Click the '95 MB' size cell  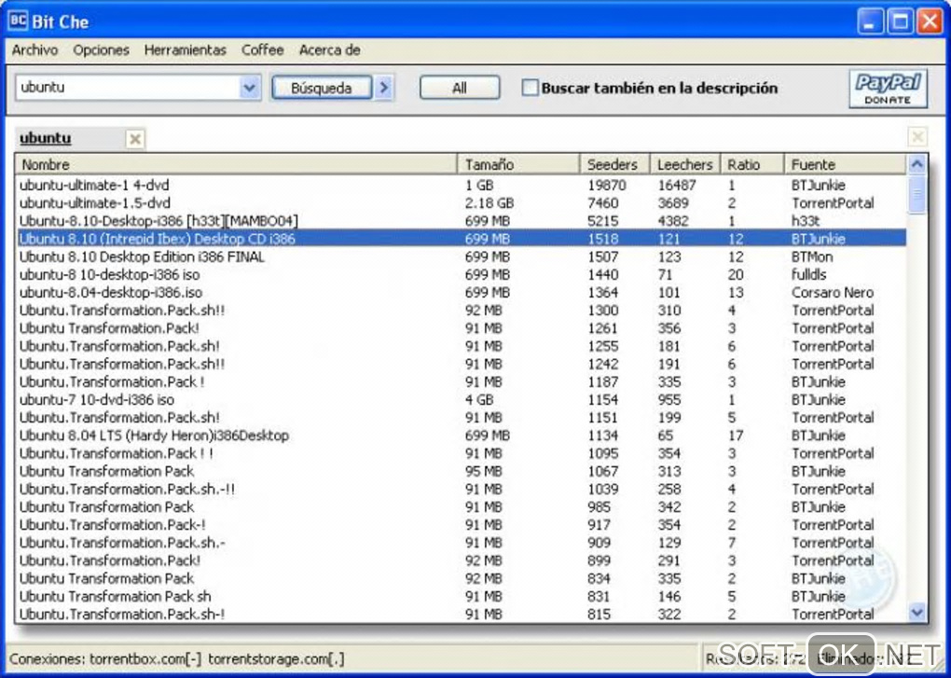[x=483, y=471]
